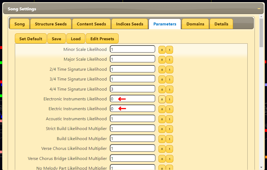The image size is (267, 170).
Task: Set 4/4 Time Signature Likelihood to 0
Action: [x=162, y=90]
